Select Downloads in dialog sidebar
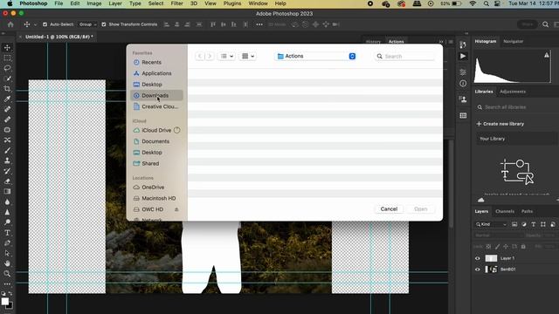This screenshot has width=559, height=314. (157, 95)
